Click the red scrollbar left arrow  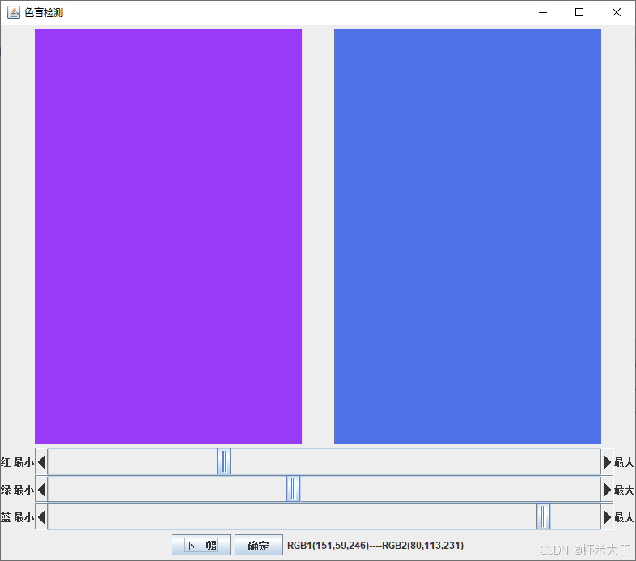(x=41, y=461)
